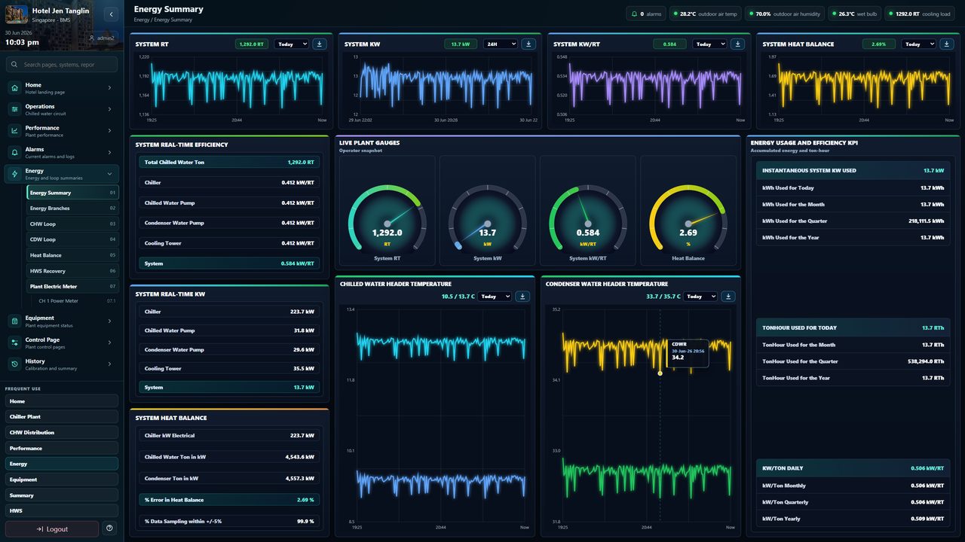Download System RT chart data
The image size is (965, 542).
coord(319,44)
